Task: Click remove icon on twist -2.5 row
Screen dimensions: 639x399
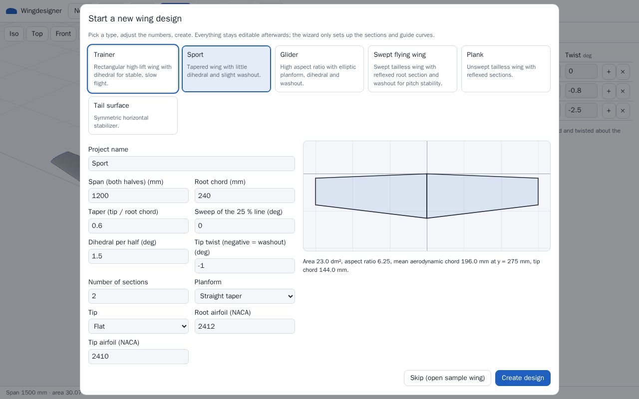Action: 623,110
